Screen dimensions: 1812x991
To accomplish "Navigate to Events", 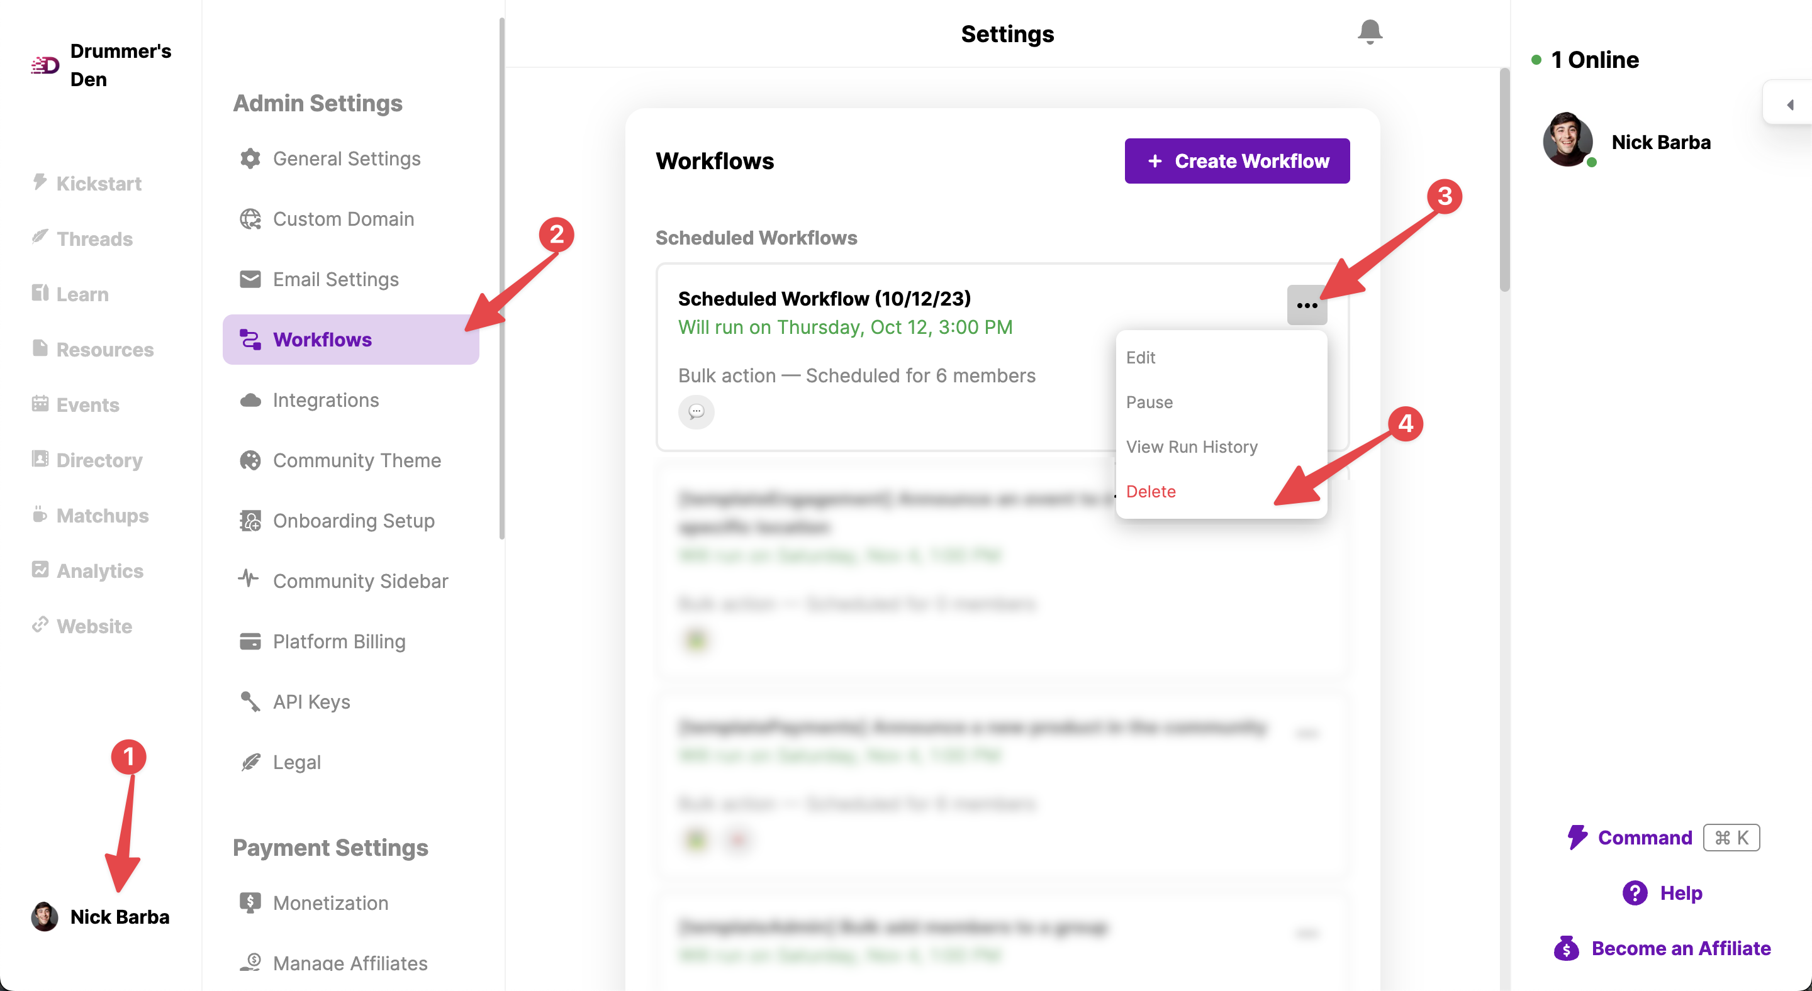I will tap(75, 405).
